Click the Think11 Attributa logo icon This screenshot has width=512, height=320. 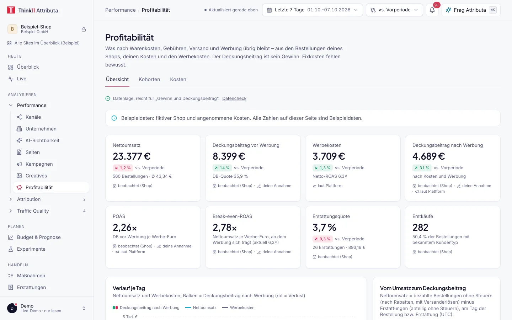coord(11,10)
